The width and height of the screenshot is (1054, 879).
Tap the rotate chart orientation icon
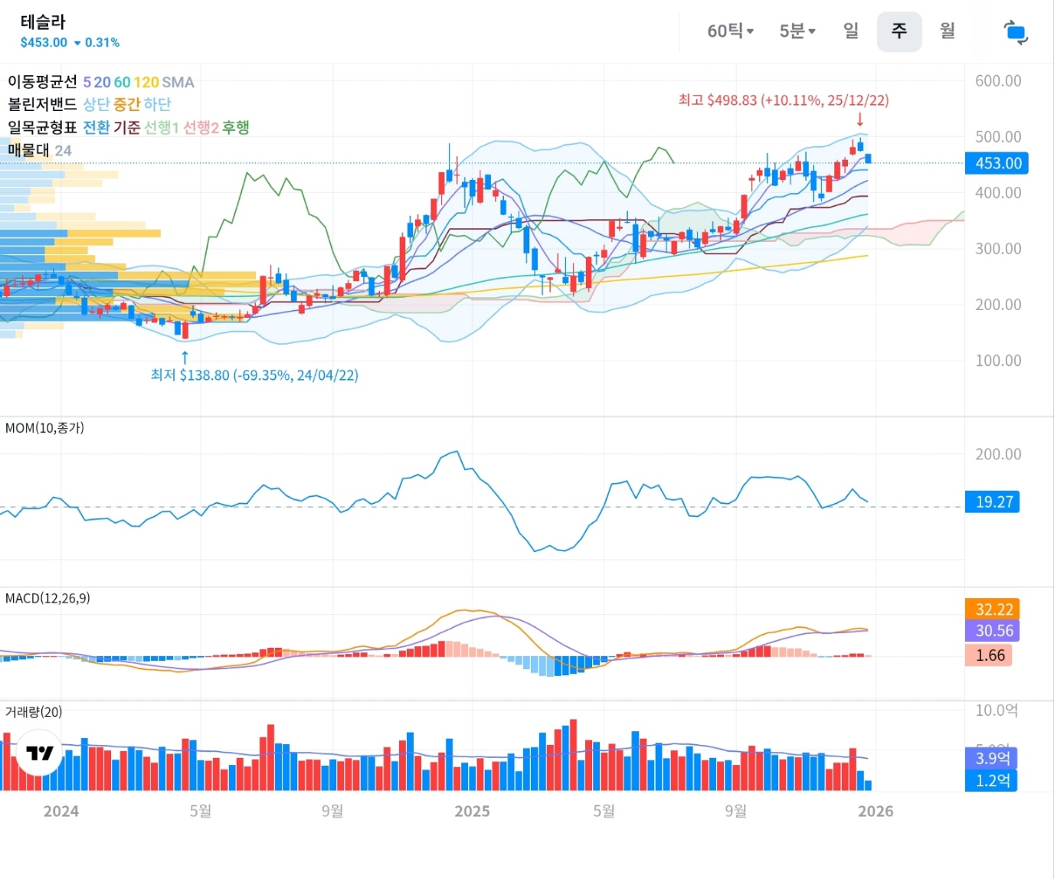pos(1015,32)
